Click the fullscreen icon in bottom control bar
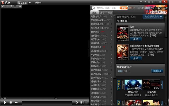Image resolution: width=169 pixels, height=106 pixels. (x=77, y=102)
